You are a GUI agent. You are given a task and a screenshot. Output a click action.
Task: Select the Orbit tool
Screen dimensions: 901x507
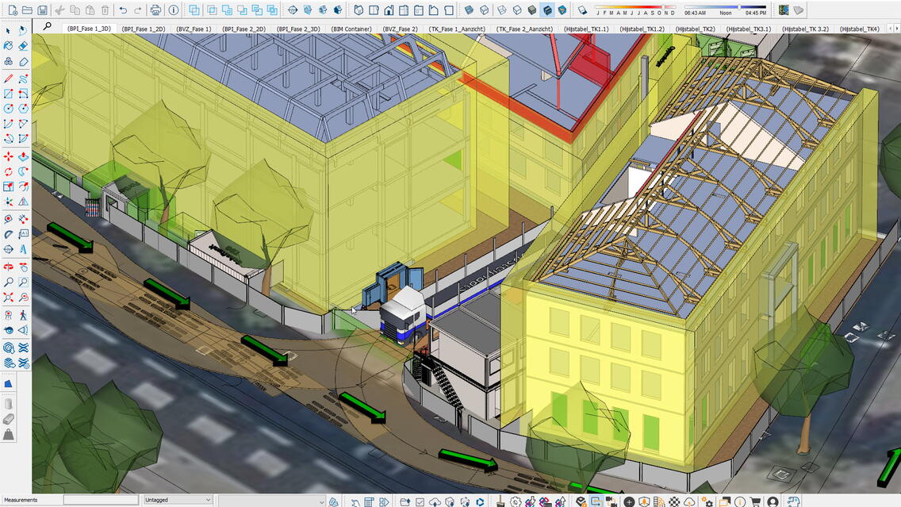(x=8, y=267)
